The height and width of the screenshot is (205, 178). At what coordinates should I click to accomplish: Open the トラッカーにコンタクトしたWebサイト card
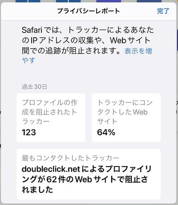tap(126, 117)
